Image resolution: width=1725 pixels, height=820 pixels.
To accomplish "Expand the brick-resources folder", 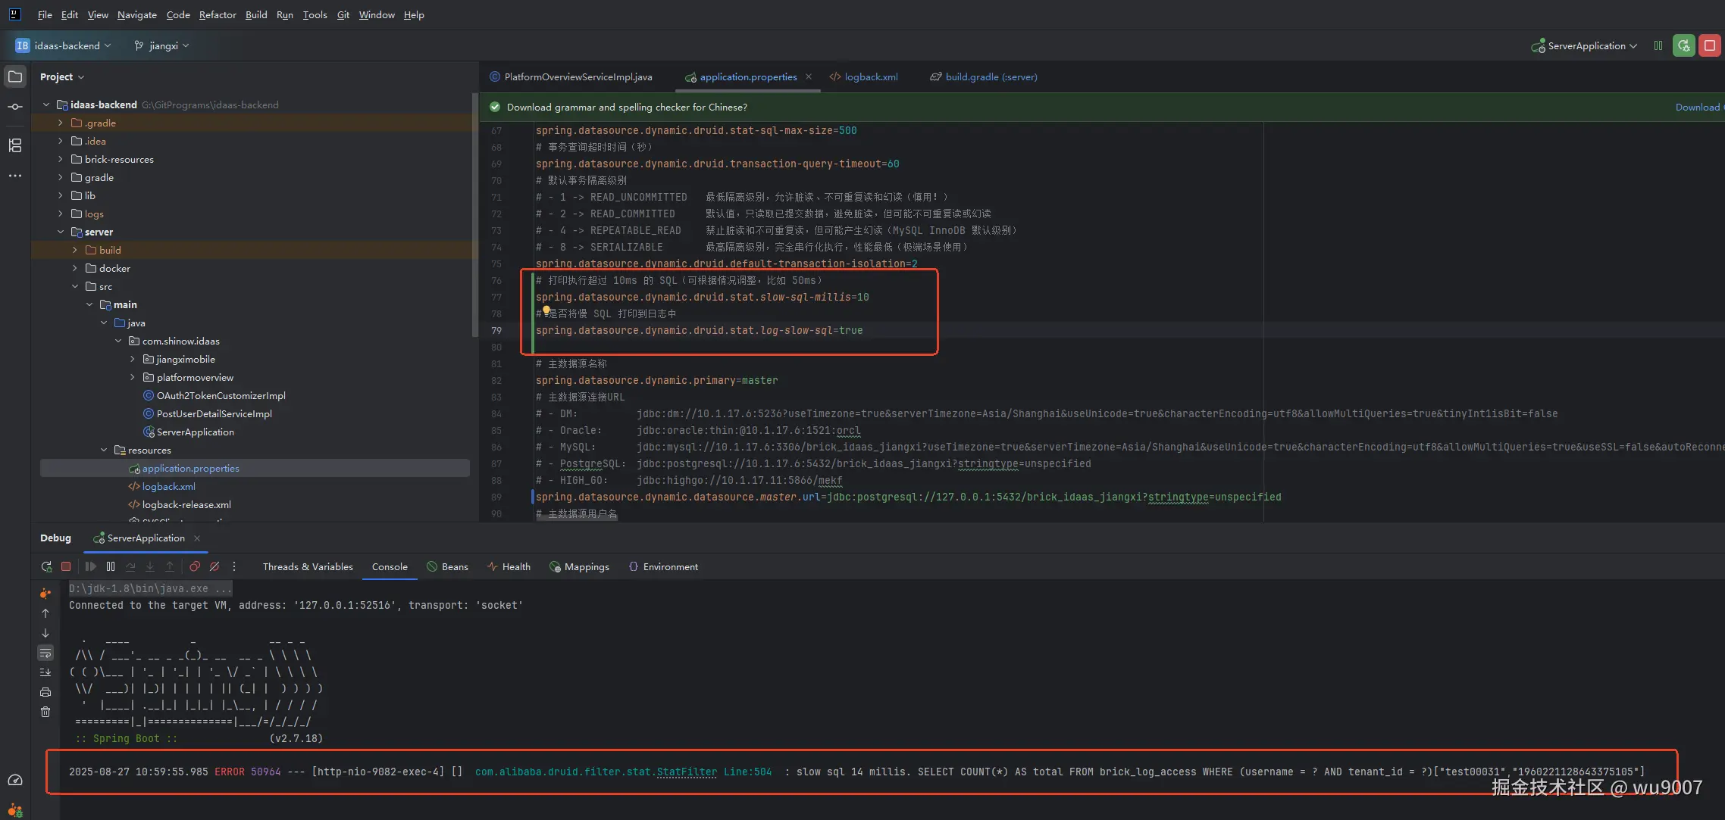I will coord(61,159).
